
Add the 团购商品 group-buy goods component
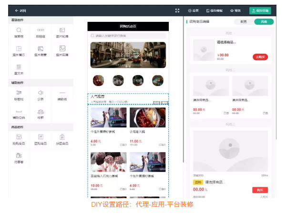tap(41, 140)
